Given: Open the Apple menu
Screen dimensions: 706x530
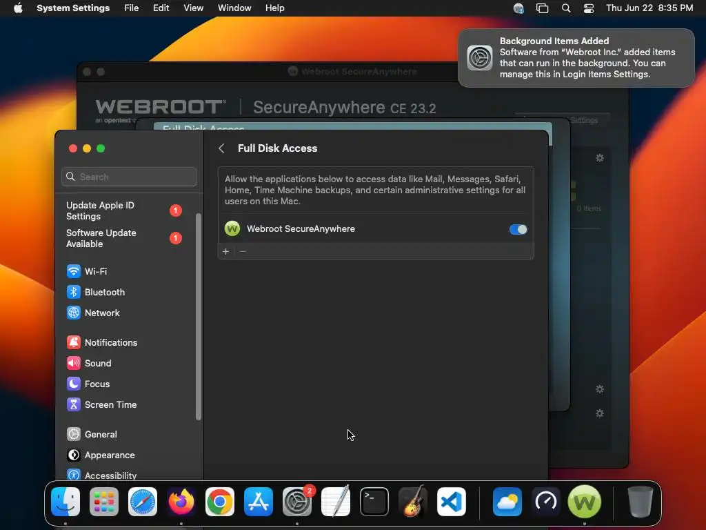Looking at the screenshot, I should click(18, 8).
